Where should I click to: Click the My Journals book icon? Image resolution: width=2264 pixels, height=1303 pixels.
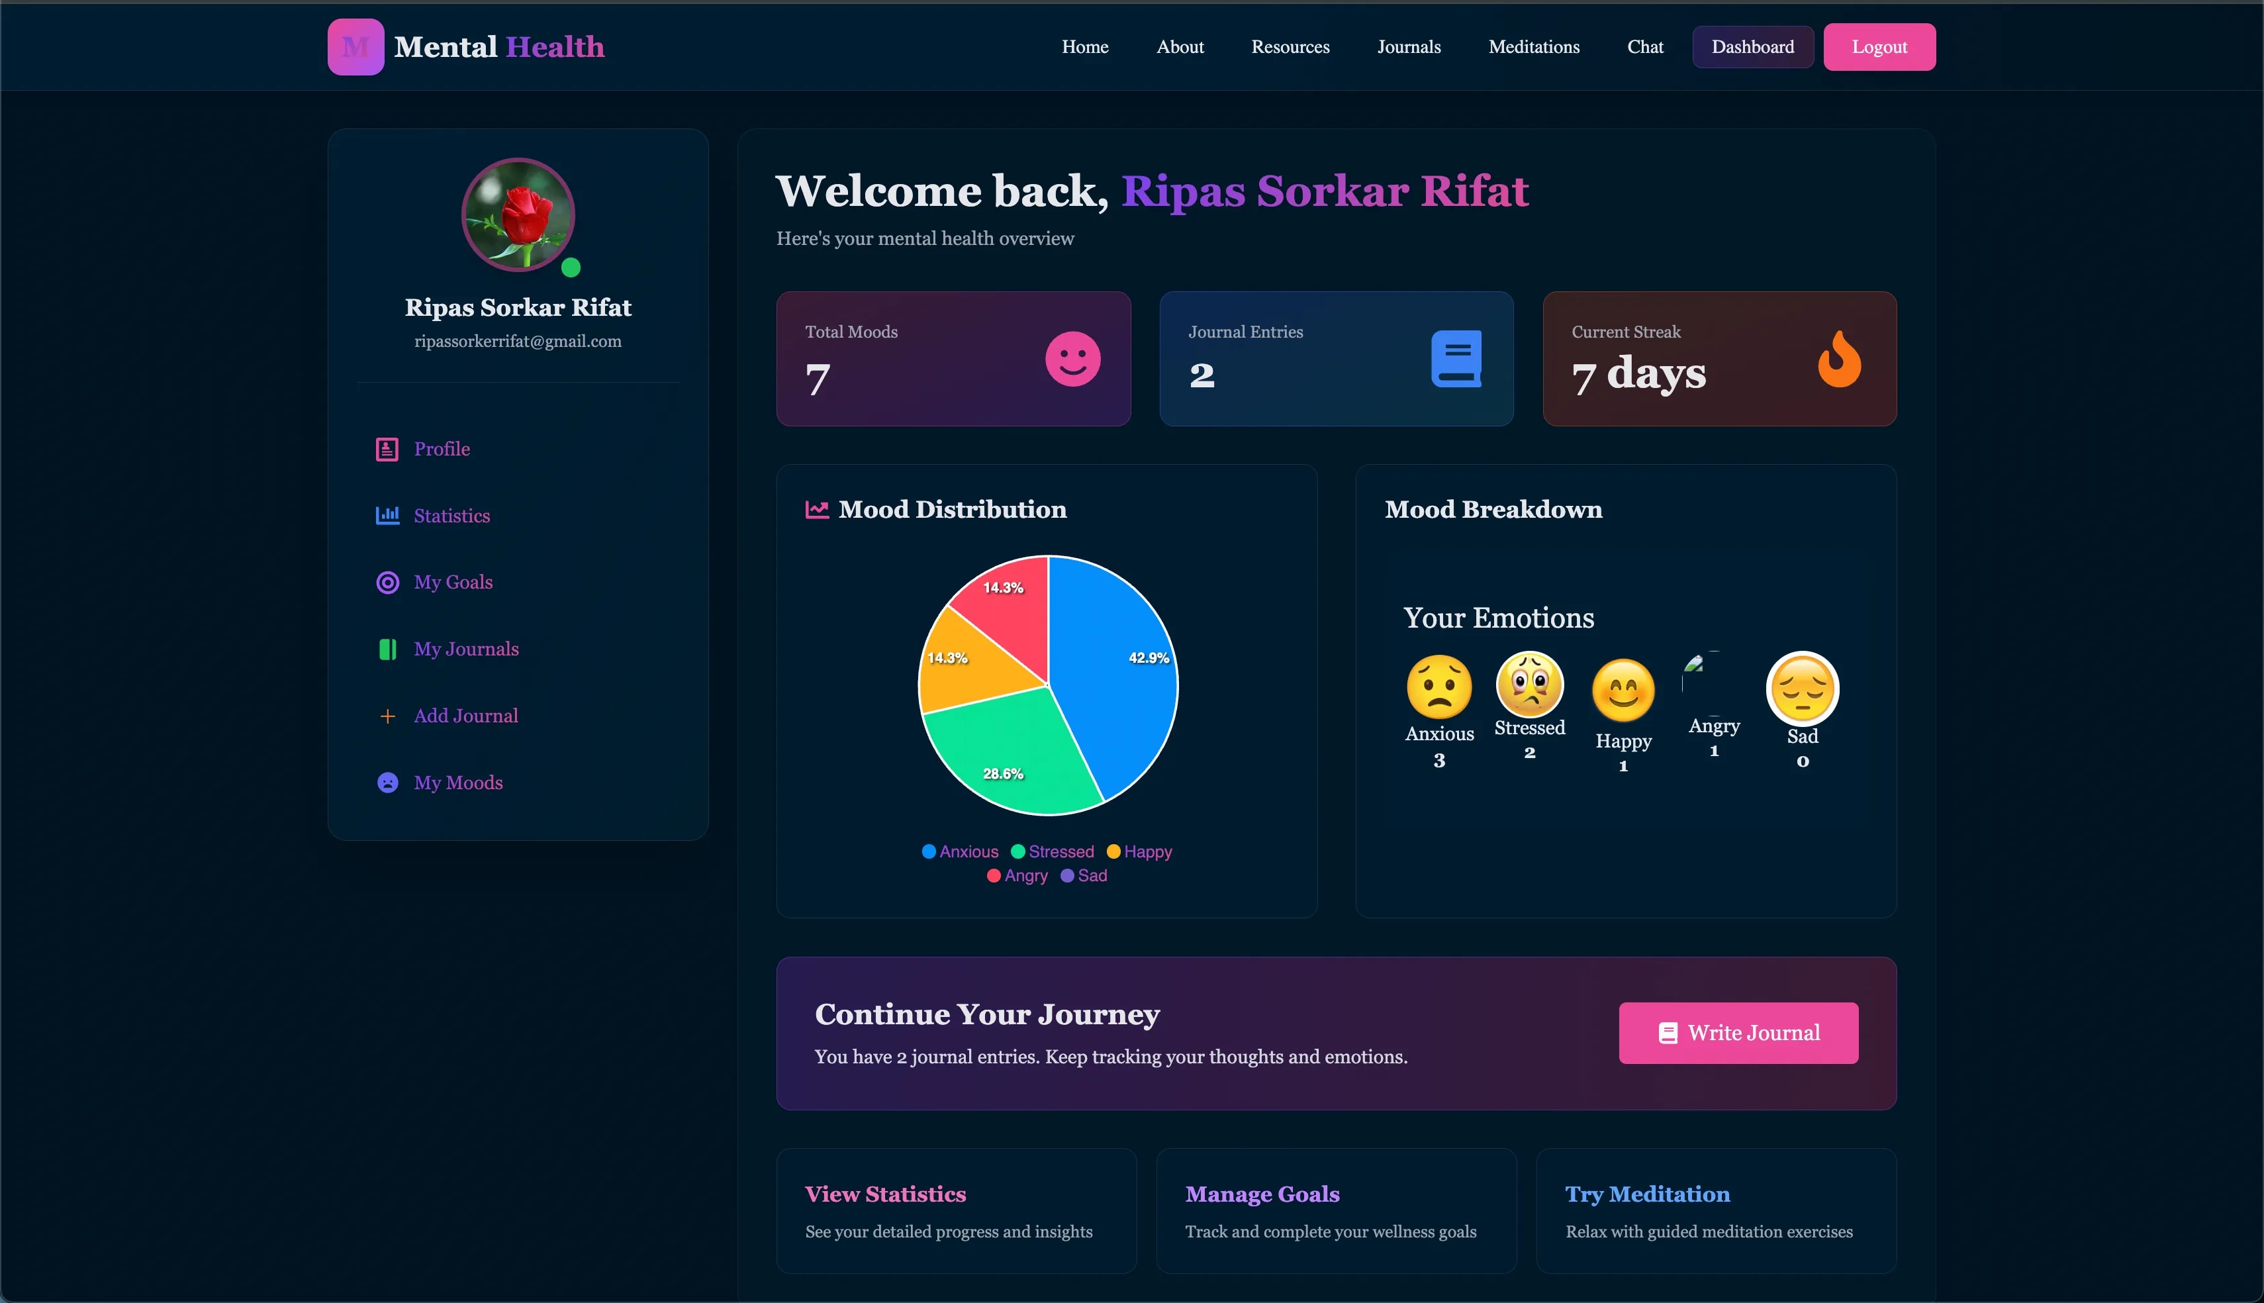(387, 649)
